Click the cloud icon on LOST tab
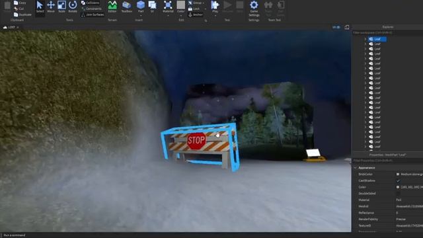The height and width of the screenshot is (238, 423). [x=5, y=27]
